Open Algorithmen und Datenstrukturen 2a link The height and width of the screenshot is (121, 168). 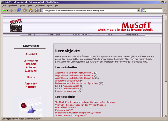tap(75, 78)
